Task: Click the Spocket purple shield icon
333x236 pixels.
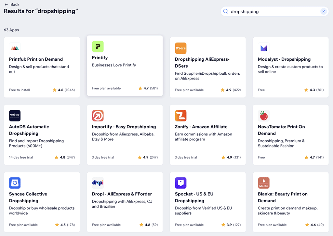Action: point(181,183)
